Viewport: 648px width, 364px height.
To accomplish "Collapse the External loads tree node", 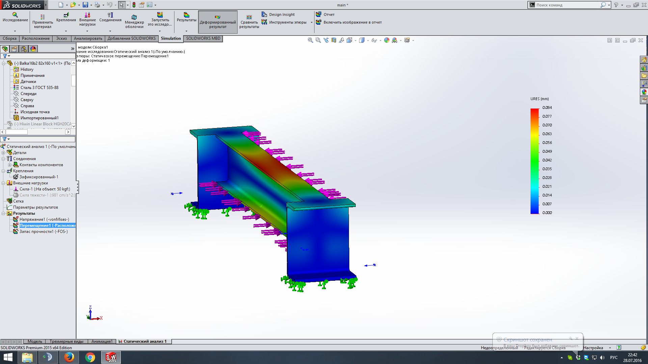I will click(x=3, y=183).
